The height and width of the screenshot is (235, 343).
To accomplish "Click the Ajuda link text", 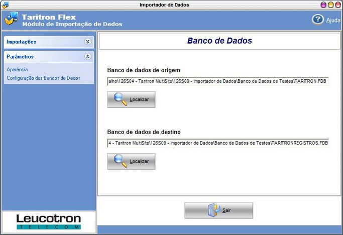I will pyautogui.click(x=333, y=21).
